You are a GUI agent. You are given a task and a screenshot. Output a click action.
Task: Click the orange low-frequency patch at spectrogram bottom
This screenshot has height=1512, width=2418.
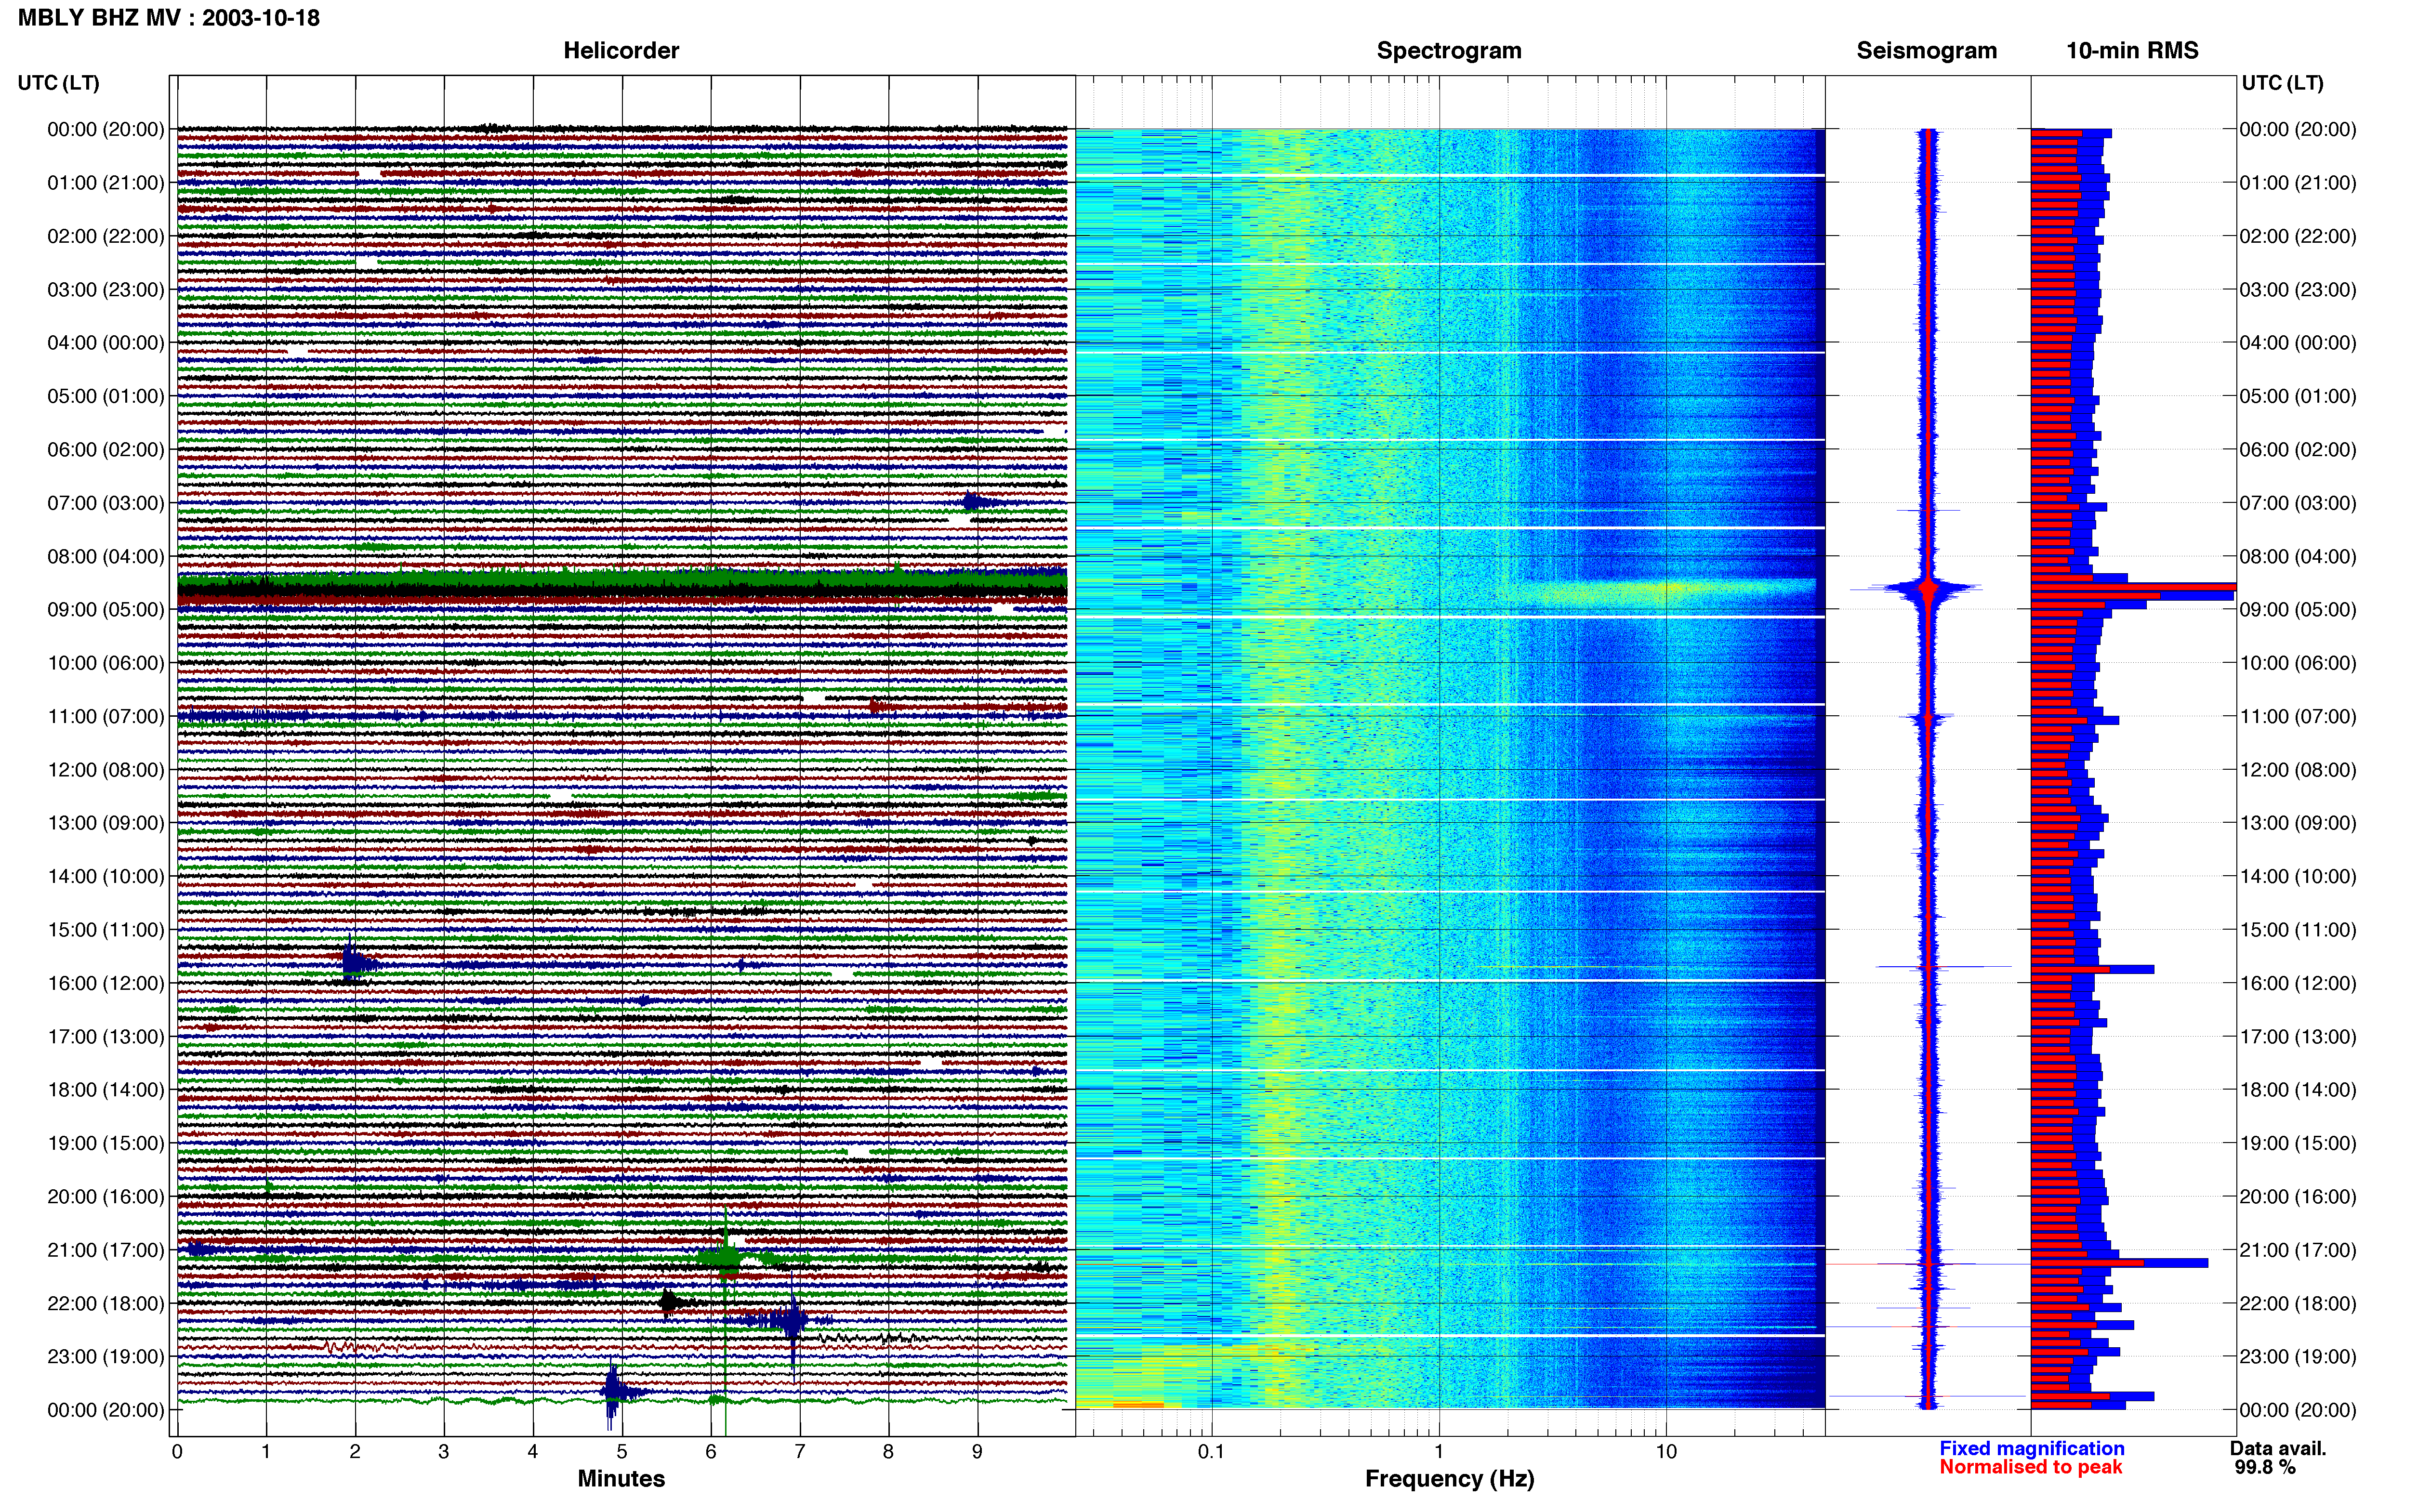coord(1138,1405)
